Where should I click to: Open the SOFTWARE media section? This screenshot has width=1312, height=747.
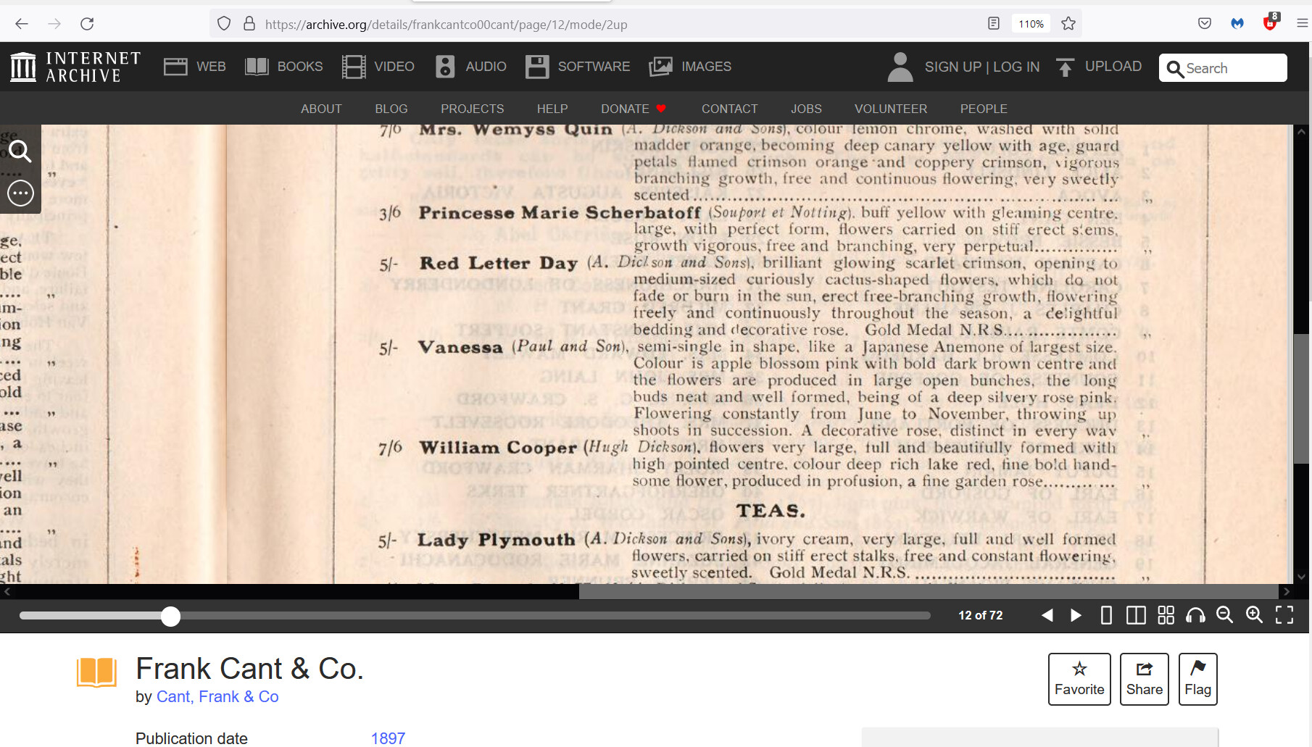[578, 67]
